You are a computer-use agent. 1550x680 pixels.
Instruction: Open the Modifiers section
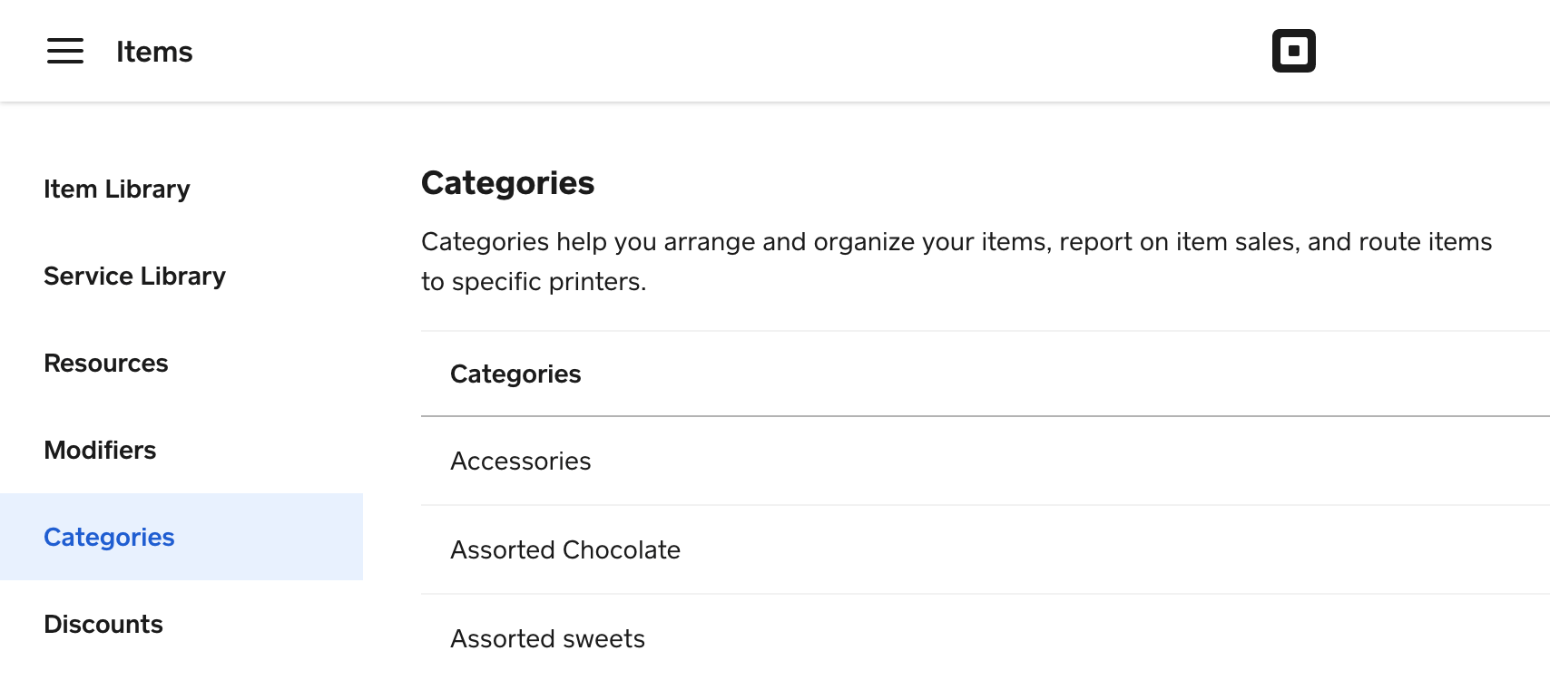(100, 450)
